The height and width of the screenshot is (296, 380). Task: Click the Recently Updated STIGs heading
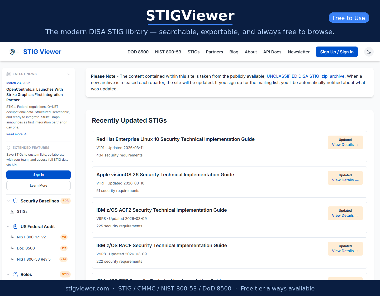click(129, 121)
